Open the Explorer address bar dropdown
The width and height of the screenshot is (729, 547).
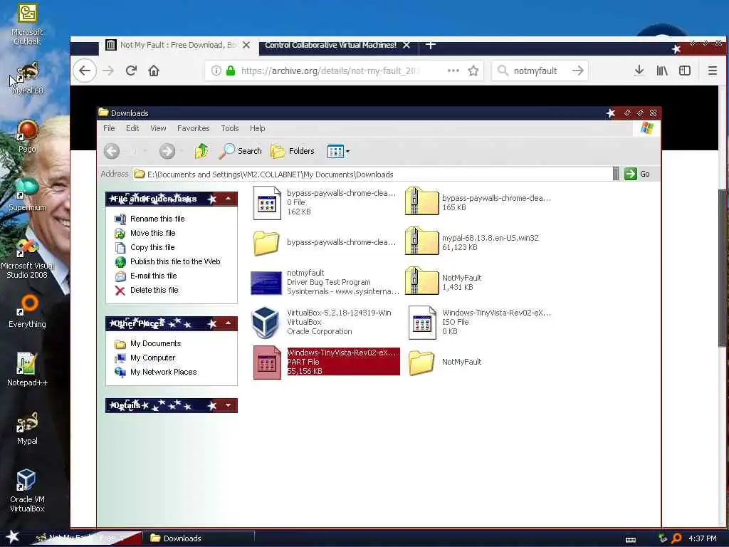(x=616, y=174)
